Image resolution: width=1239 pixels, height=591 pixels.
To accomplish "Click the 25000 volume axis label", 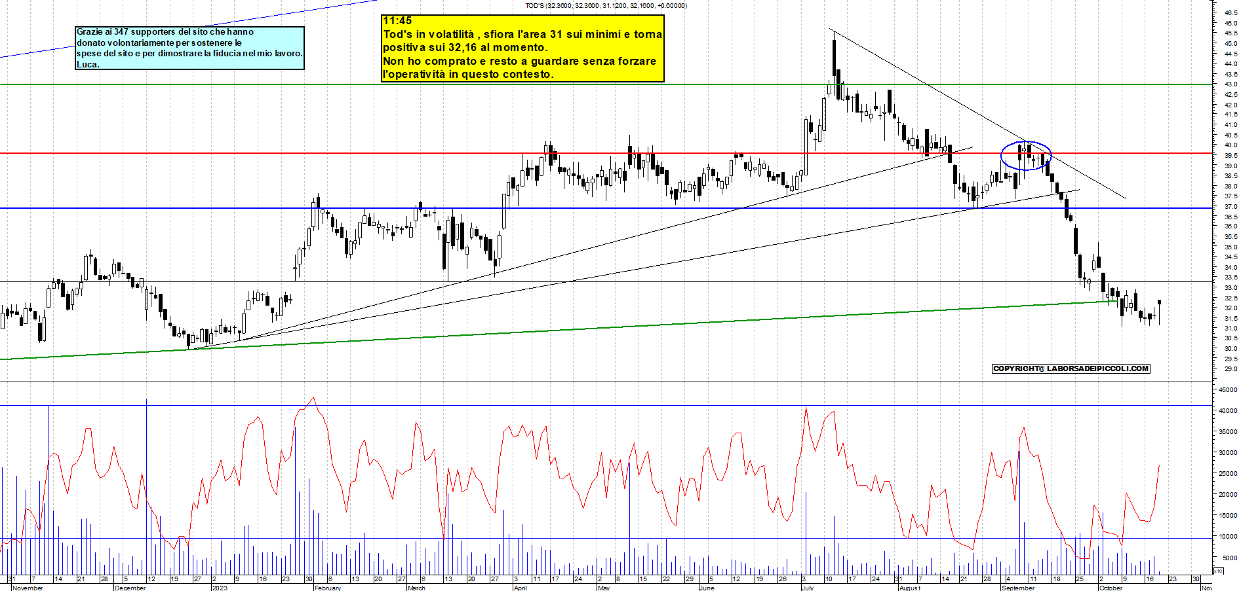I will [x=1228, y=473].
